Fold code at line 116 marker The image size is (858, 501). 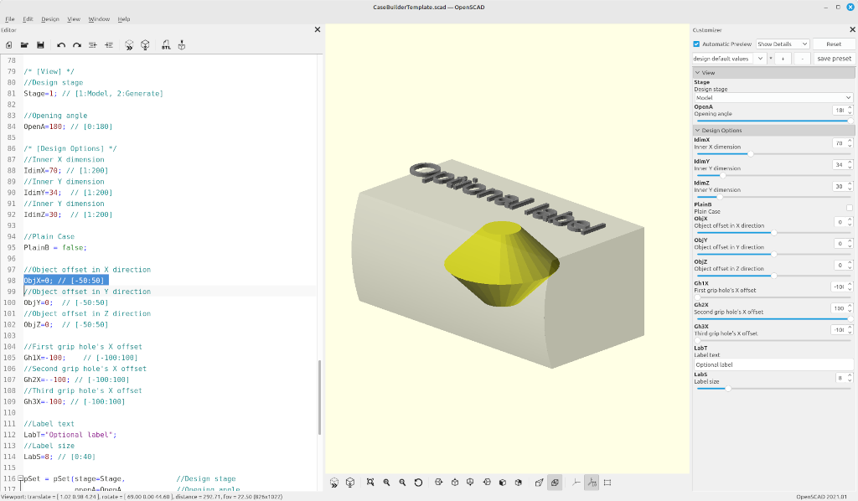20,478
